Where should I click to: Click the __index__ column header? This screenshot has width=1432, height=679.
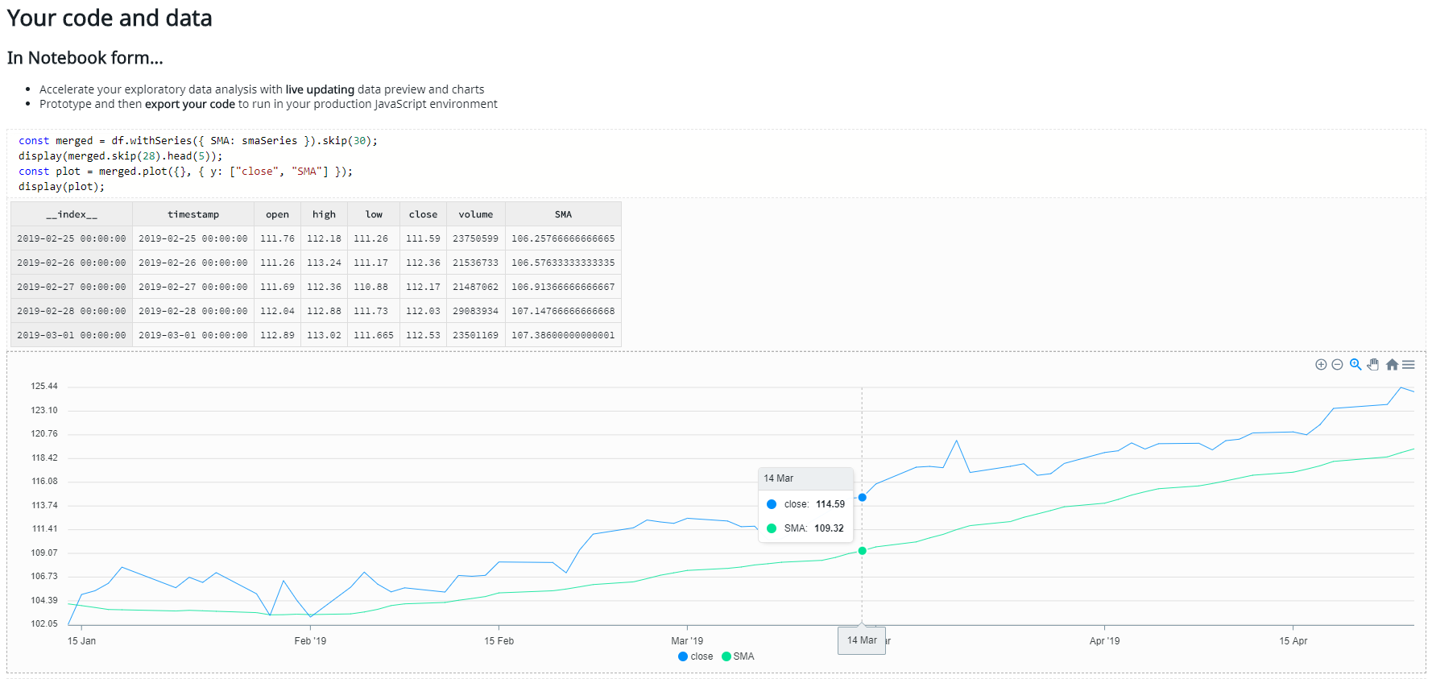(x=72, y=214)
